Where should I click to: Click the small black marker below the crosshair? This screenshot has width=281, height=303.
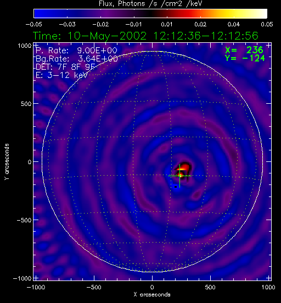[x=176, y=187]
